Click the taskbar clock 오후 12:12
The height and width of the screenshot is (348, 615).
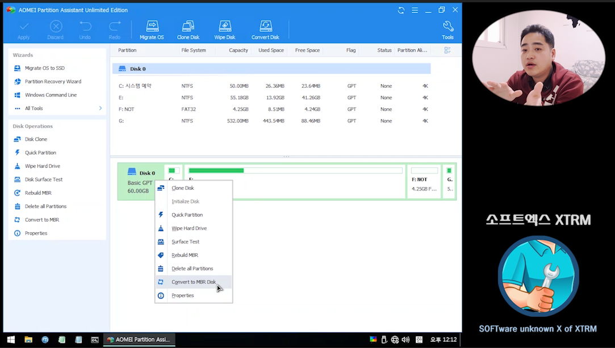point(443,339)
